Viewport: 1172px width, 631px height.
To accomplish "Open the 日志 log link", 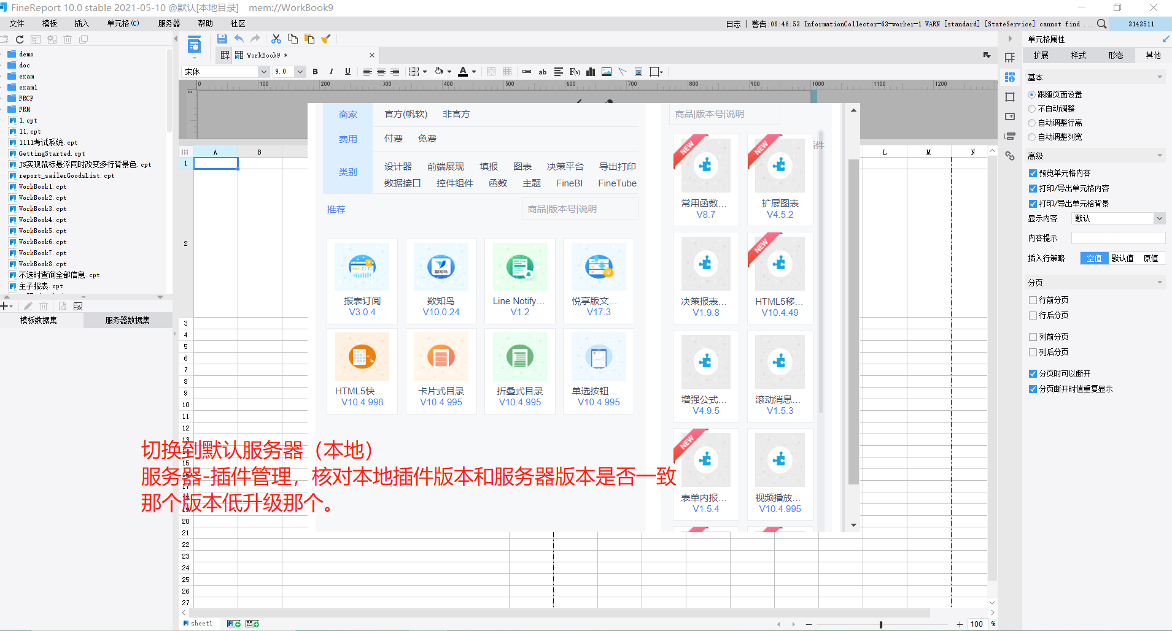I will click(x=733, y=24).
